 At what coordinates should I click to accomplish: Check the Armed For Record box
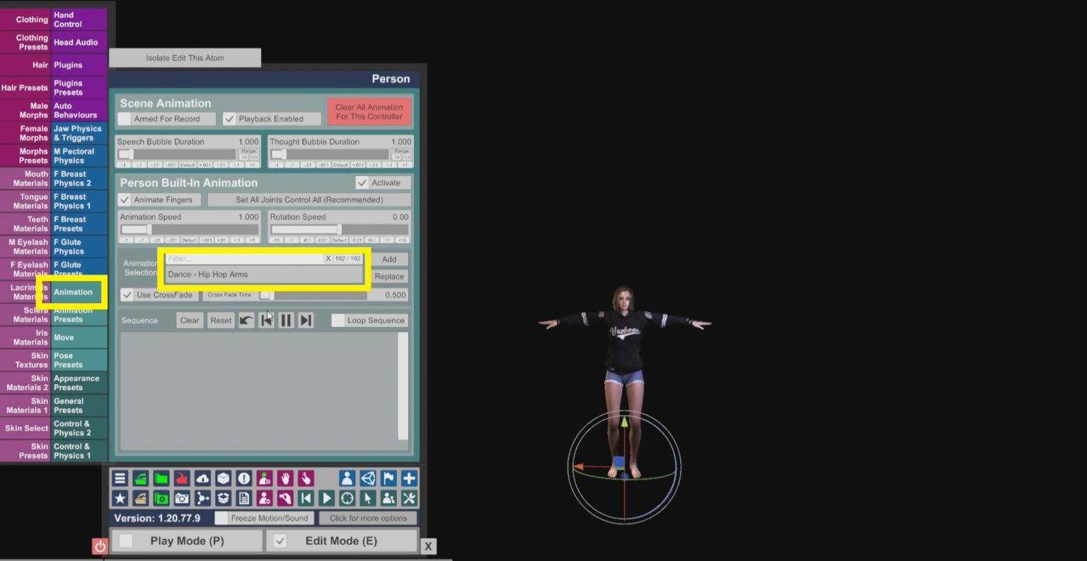click(x=125, y=119)
